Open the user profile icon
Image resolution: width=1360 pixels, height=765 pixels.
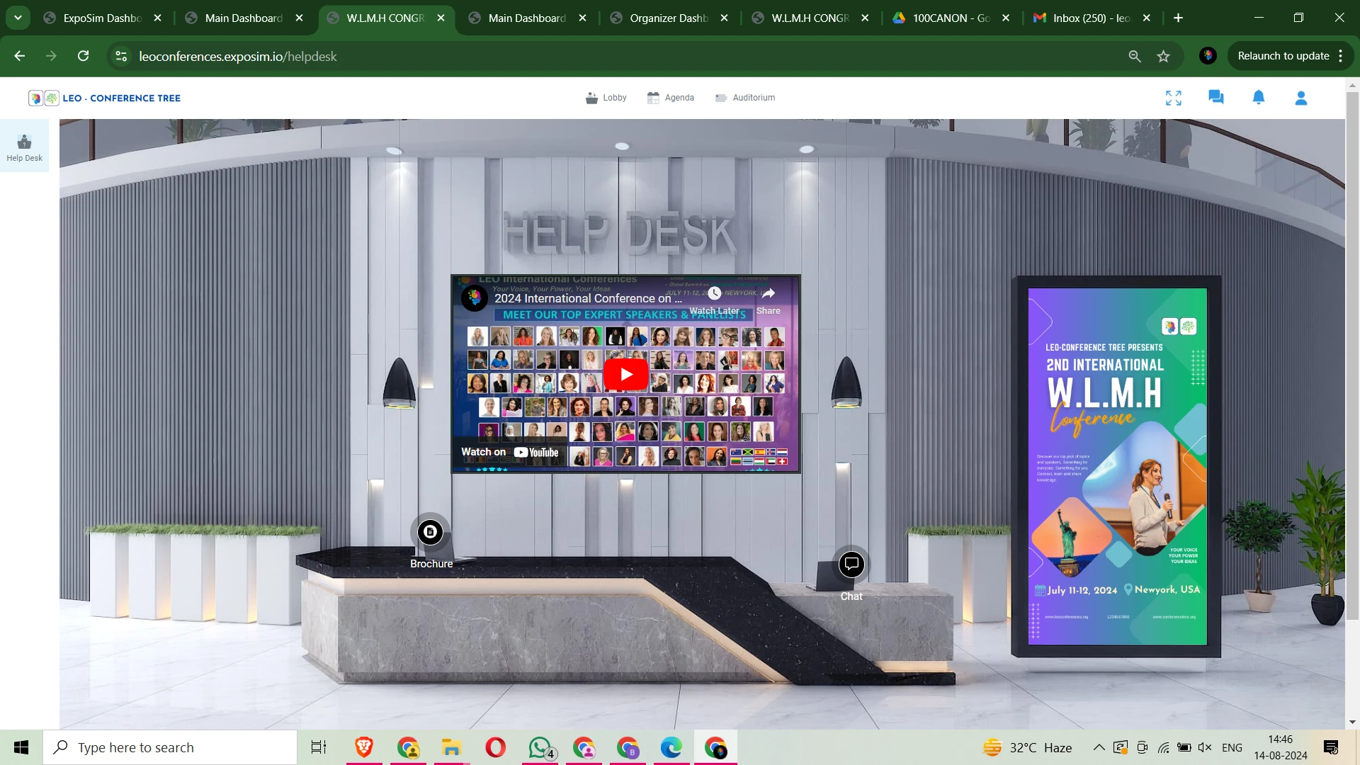point(1301,98)
